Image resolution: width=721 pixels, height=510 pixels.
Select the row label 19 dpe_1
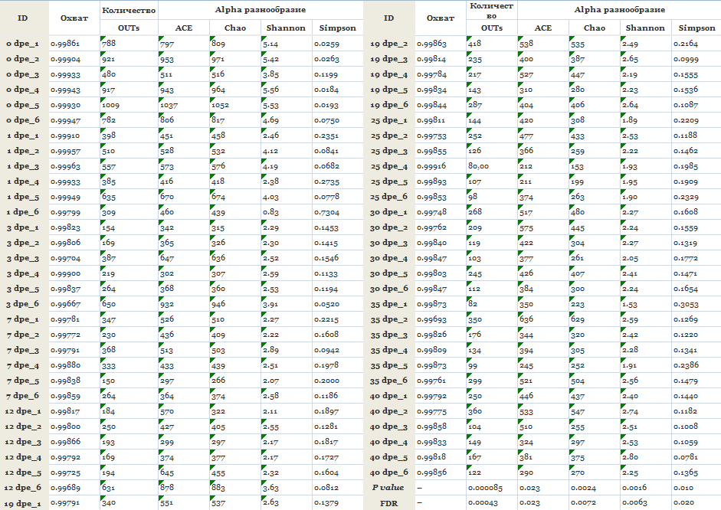click(x=22, y=504)
